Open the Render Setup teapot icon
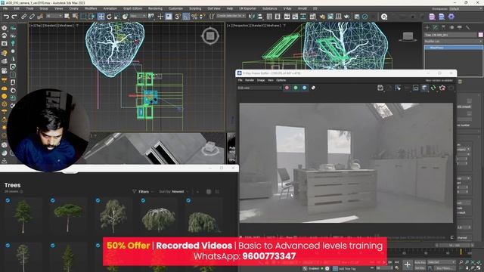 [x=322, y=17]
